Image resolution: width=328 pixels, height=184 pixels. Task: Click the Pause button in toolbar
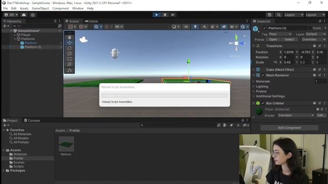165,15
